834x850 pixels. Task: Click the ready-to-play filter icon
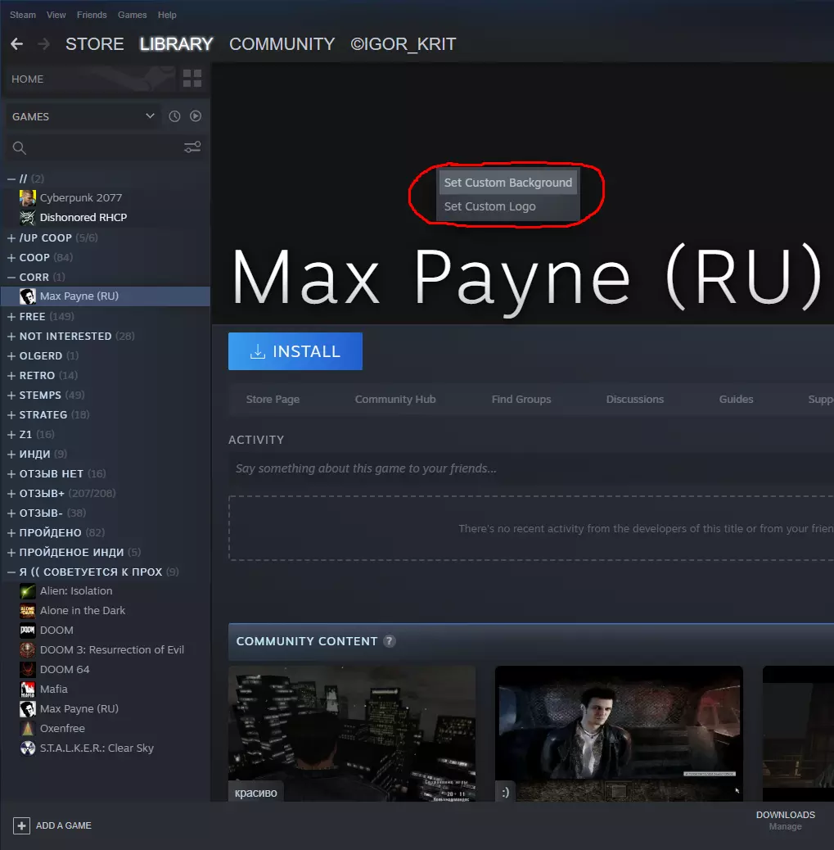click(196, 116)
